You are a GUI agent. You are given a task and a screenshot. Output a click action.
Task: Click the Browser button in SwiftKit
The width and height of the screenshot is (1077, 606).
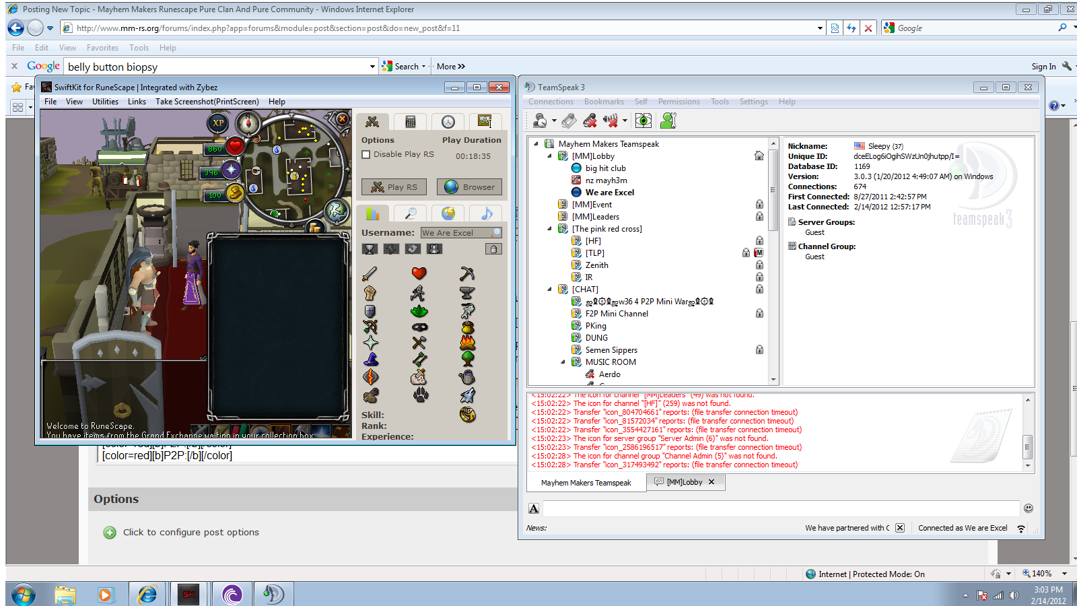pos(469,187)
